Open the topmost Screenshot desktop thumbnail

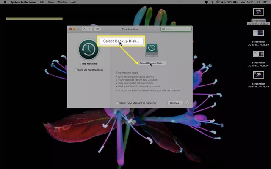pyautogui.click(x=258, y=12)
